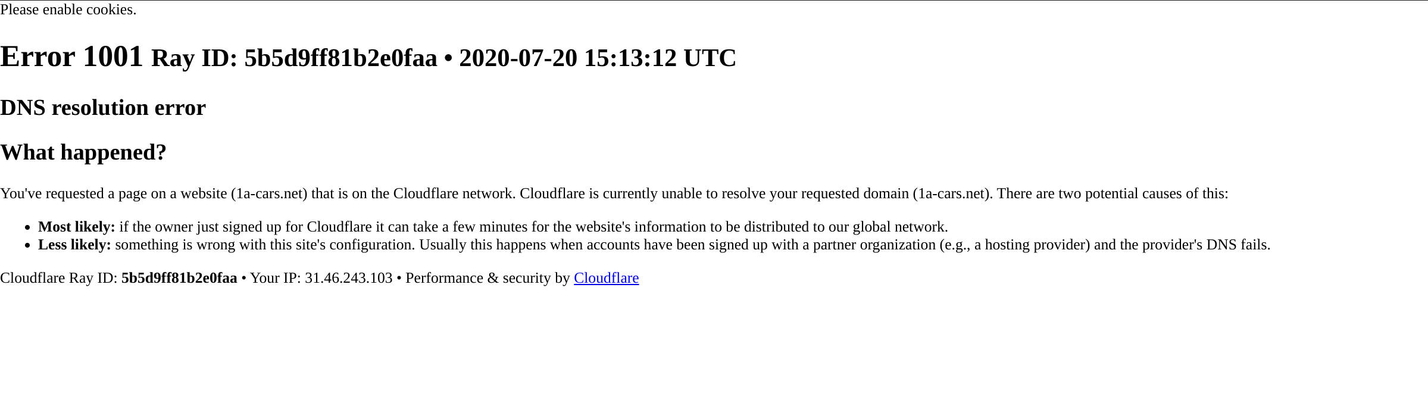This screenshot has height=400, width=1428.
Task: Click 'There are two potential causes' sentence
Action: (1113, 193)
